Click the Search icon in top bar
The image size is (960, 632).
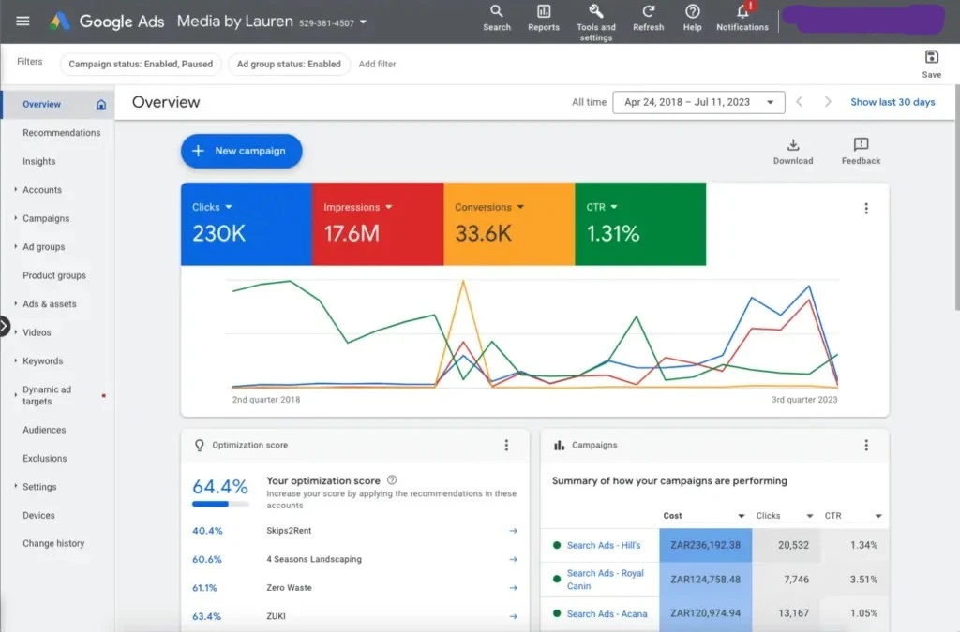496,14
